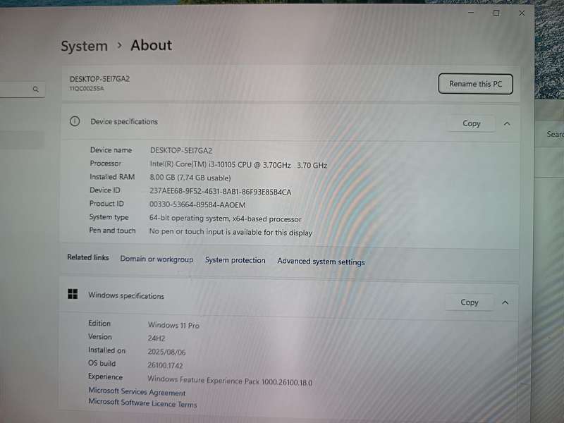The width and height of the screenshot is (564, 423).
Task: Click Product ID value 00330-53664-89584-AAOEM
Action: pos(197,204)
